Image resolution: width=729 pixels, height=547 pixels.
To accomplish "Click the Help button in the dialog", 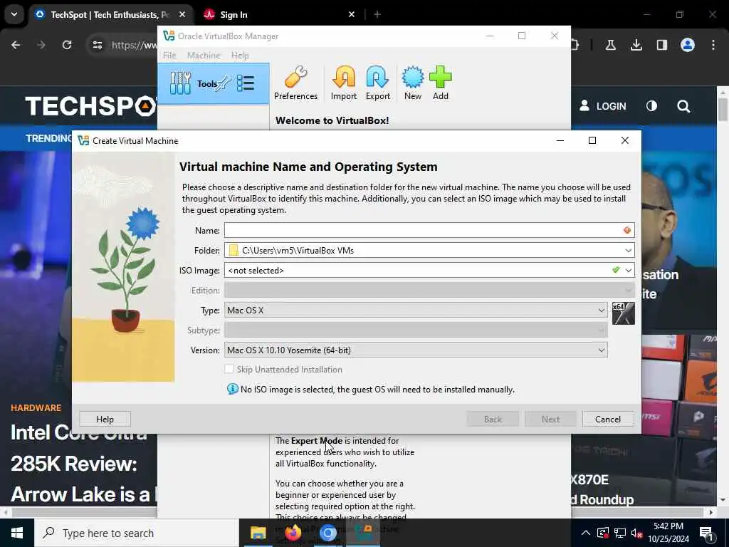I will pyautogui.click(x=105, y=419).
